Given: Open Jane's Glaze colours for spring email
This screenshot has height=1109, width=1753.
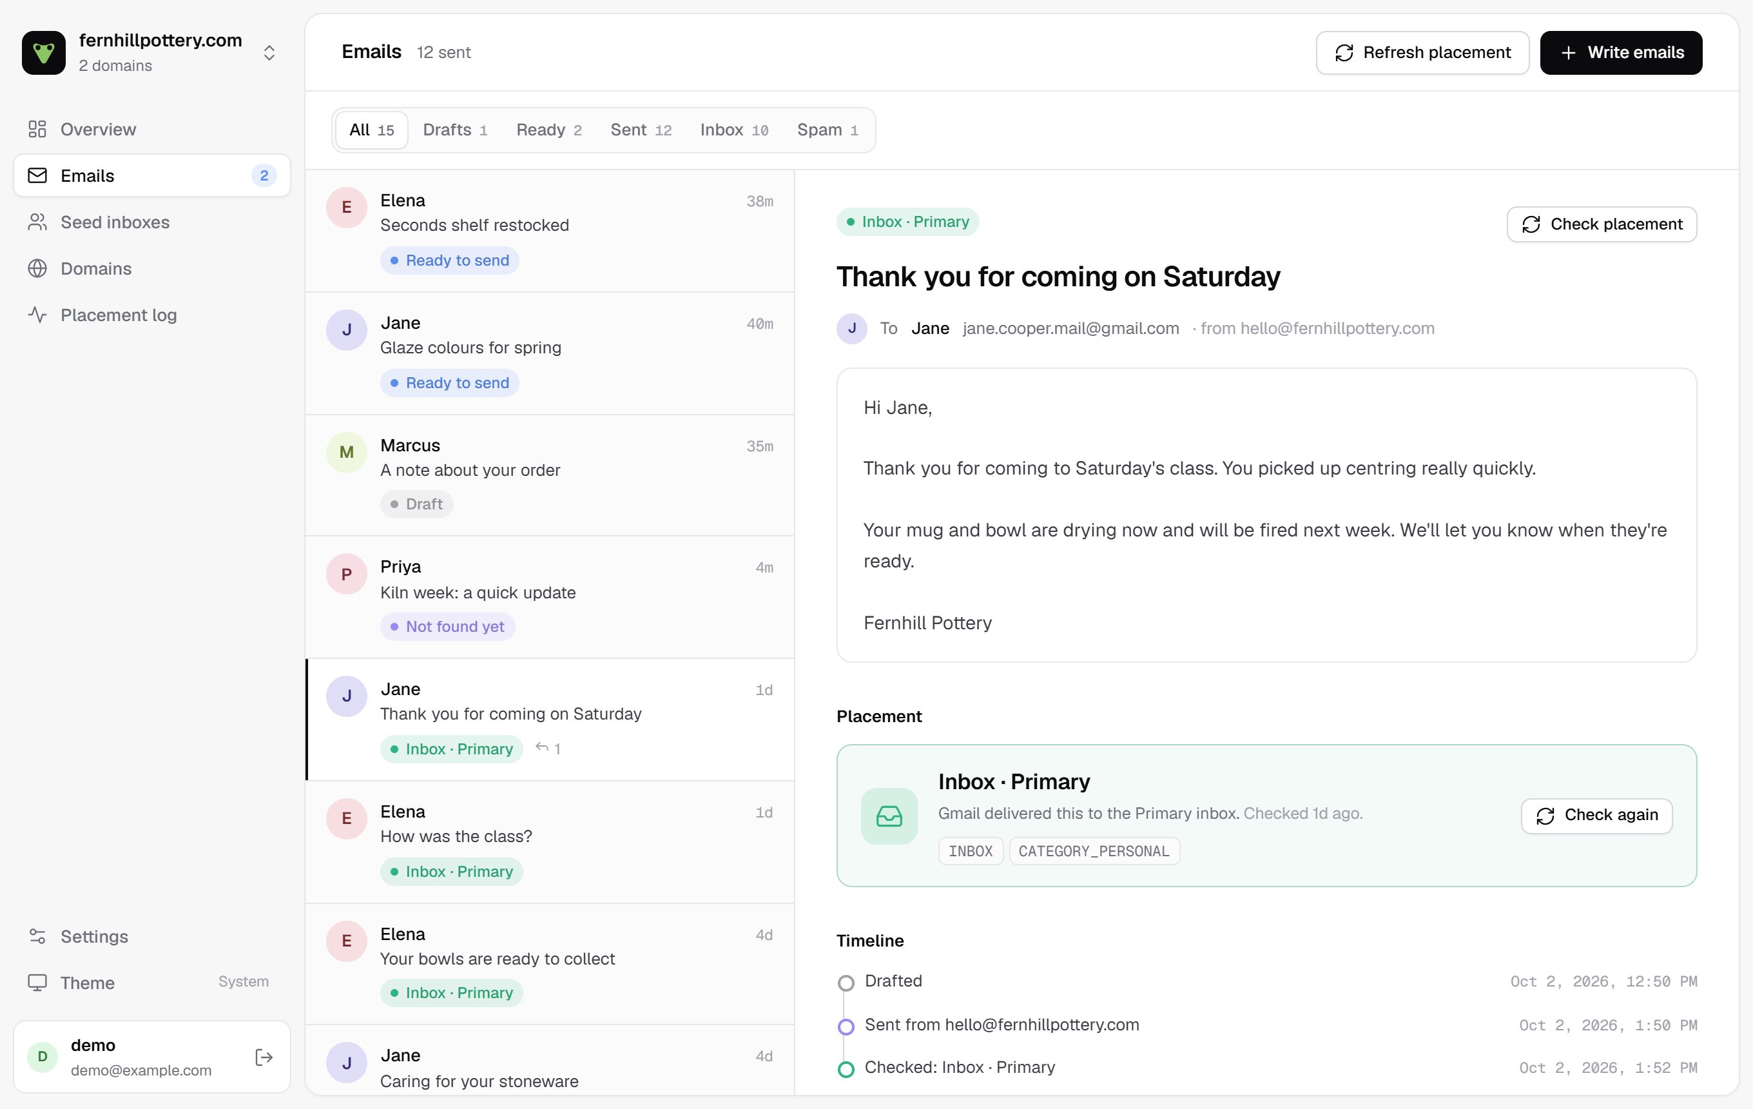Looking at the screenshot, I should coord(550,353).
